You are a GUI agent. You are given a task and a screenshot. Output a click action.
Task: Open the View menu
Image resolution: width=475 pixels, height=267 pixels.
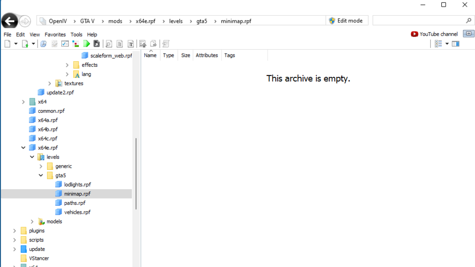tap(35, 35)
